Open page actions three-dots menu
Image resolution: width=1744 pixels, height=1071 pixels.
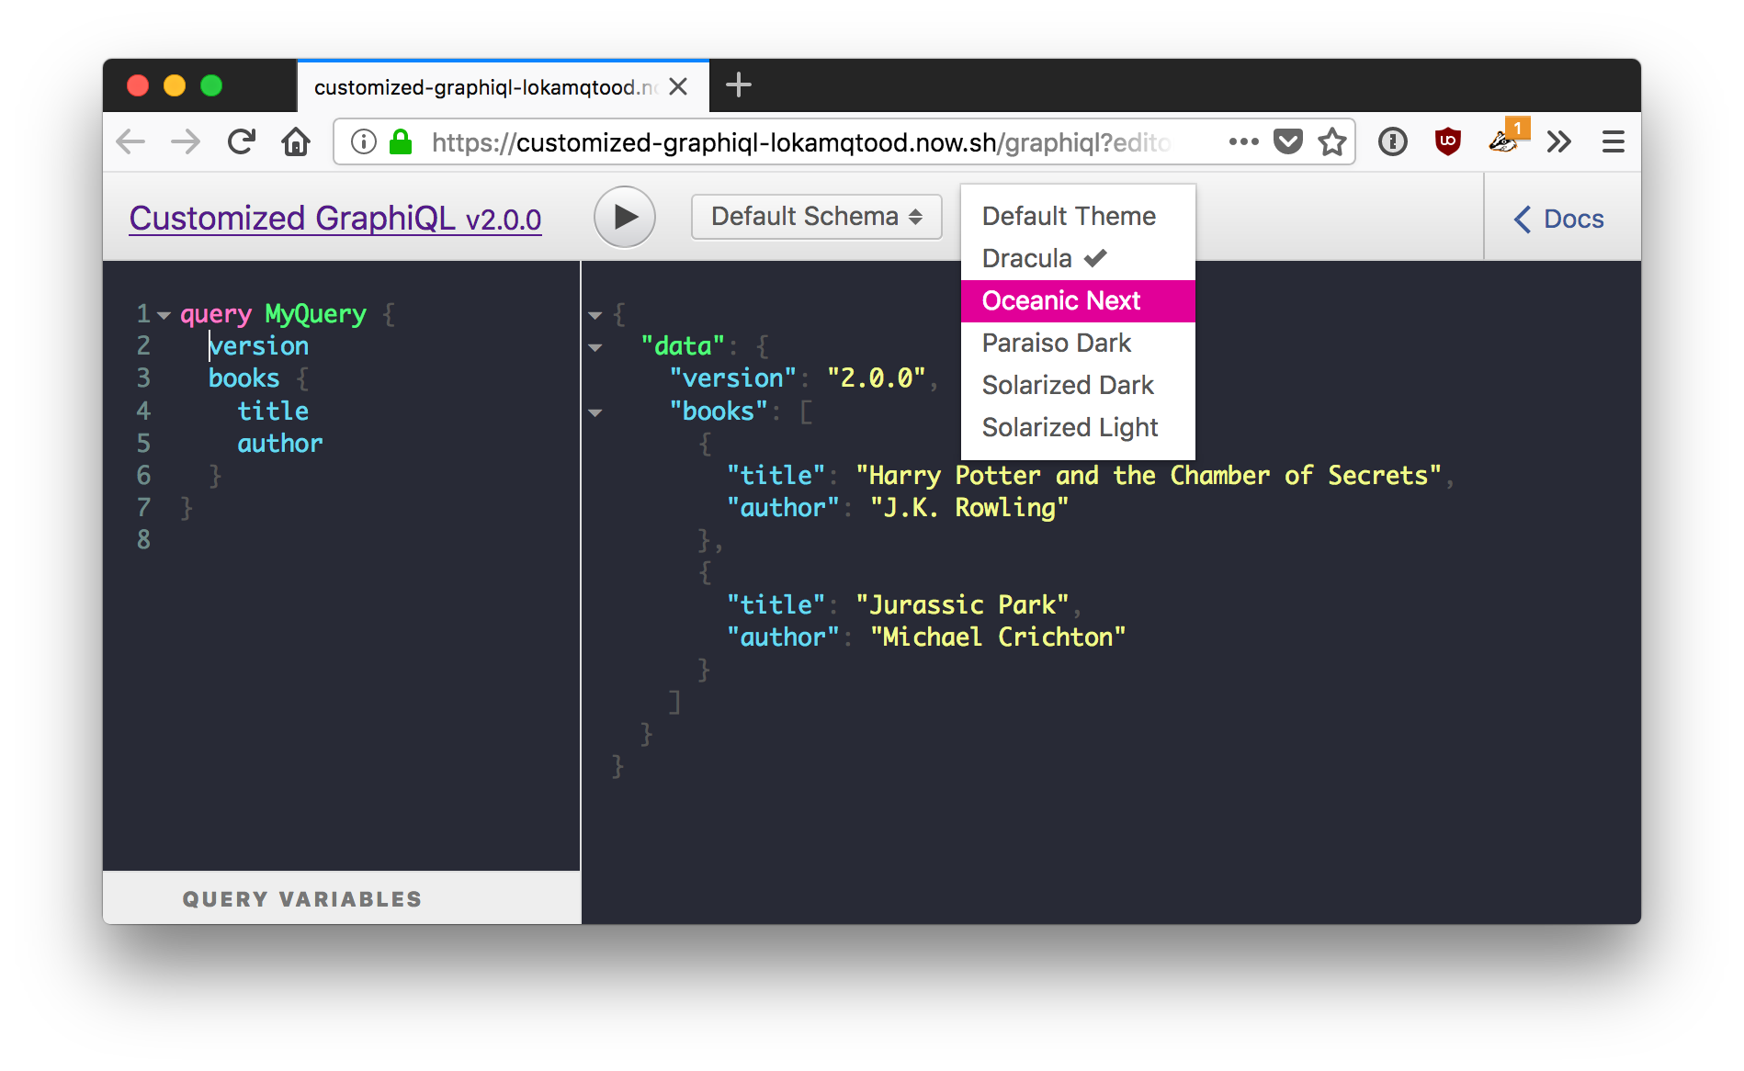[1243, 141]
